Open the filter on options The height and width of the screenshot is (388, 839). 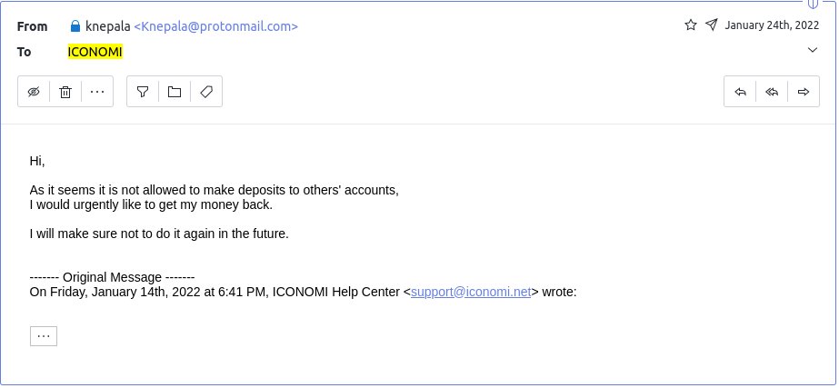pyautogui.click(x=143, y=92)
